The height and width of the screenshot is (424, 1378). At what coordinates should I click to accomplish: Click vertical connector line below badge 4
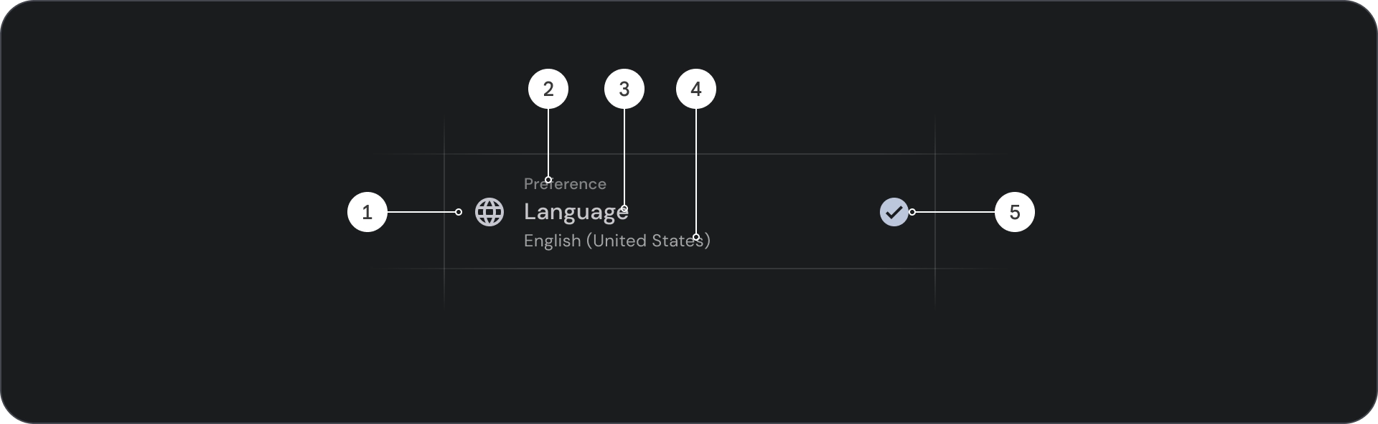(696, 172)
